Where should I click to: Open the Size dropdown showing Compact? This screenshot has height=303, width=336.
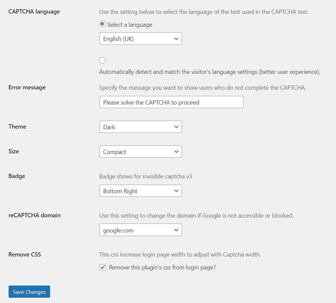(x=140, y=152)
